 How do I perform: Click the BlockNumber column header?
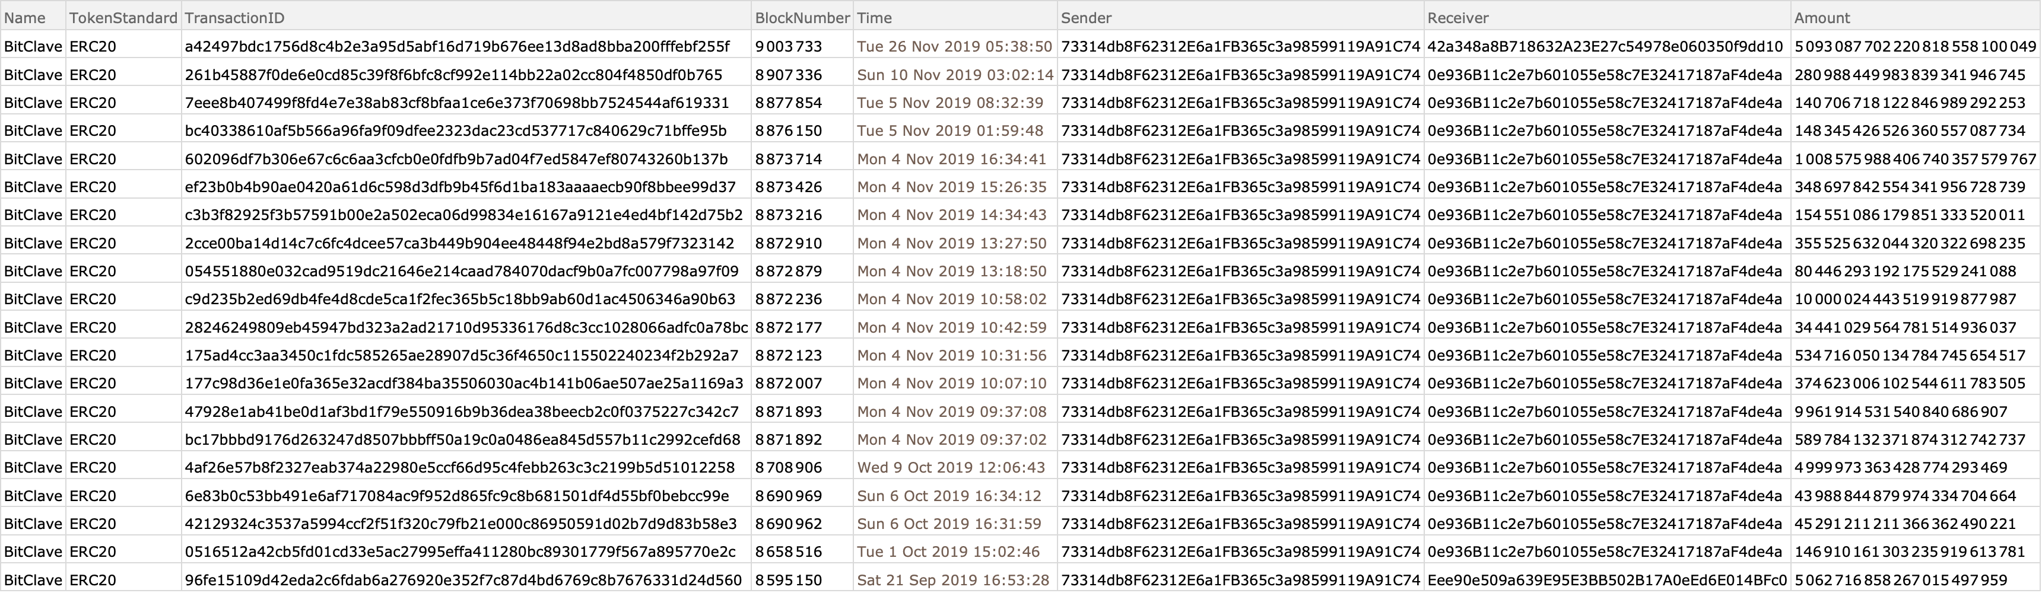802,17
